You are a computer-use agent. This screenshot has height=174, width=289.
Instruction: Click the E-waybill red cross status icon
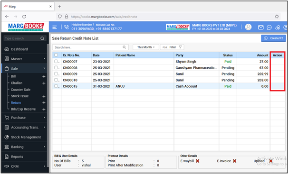198,161
